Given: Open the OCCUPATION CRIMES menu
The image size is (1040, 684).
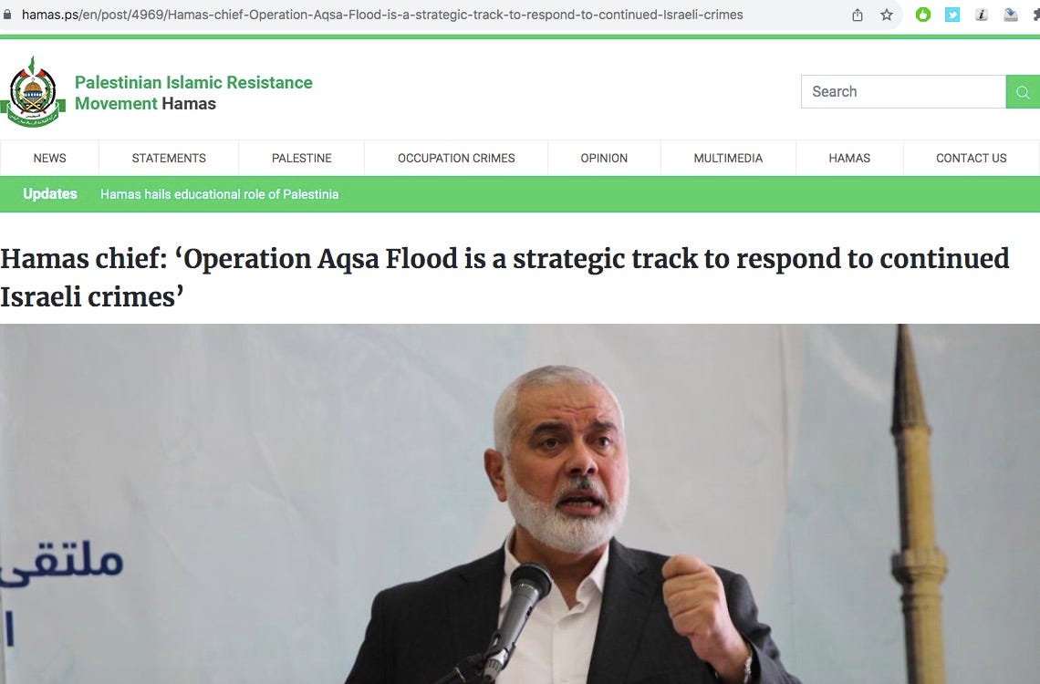Looking at the screenshot, I should click(x=456, y=159).
